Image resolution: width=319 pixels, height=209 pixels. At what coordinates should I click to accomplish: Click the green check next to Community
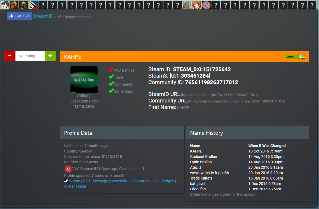coord(111,84)
